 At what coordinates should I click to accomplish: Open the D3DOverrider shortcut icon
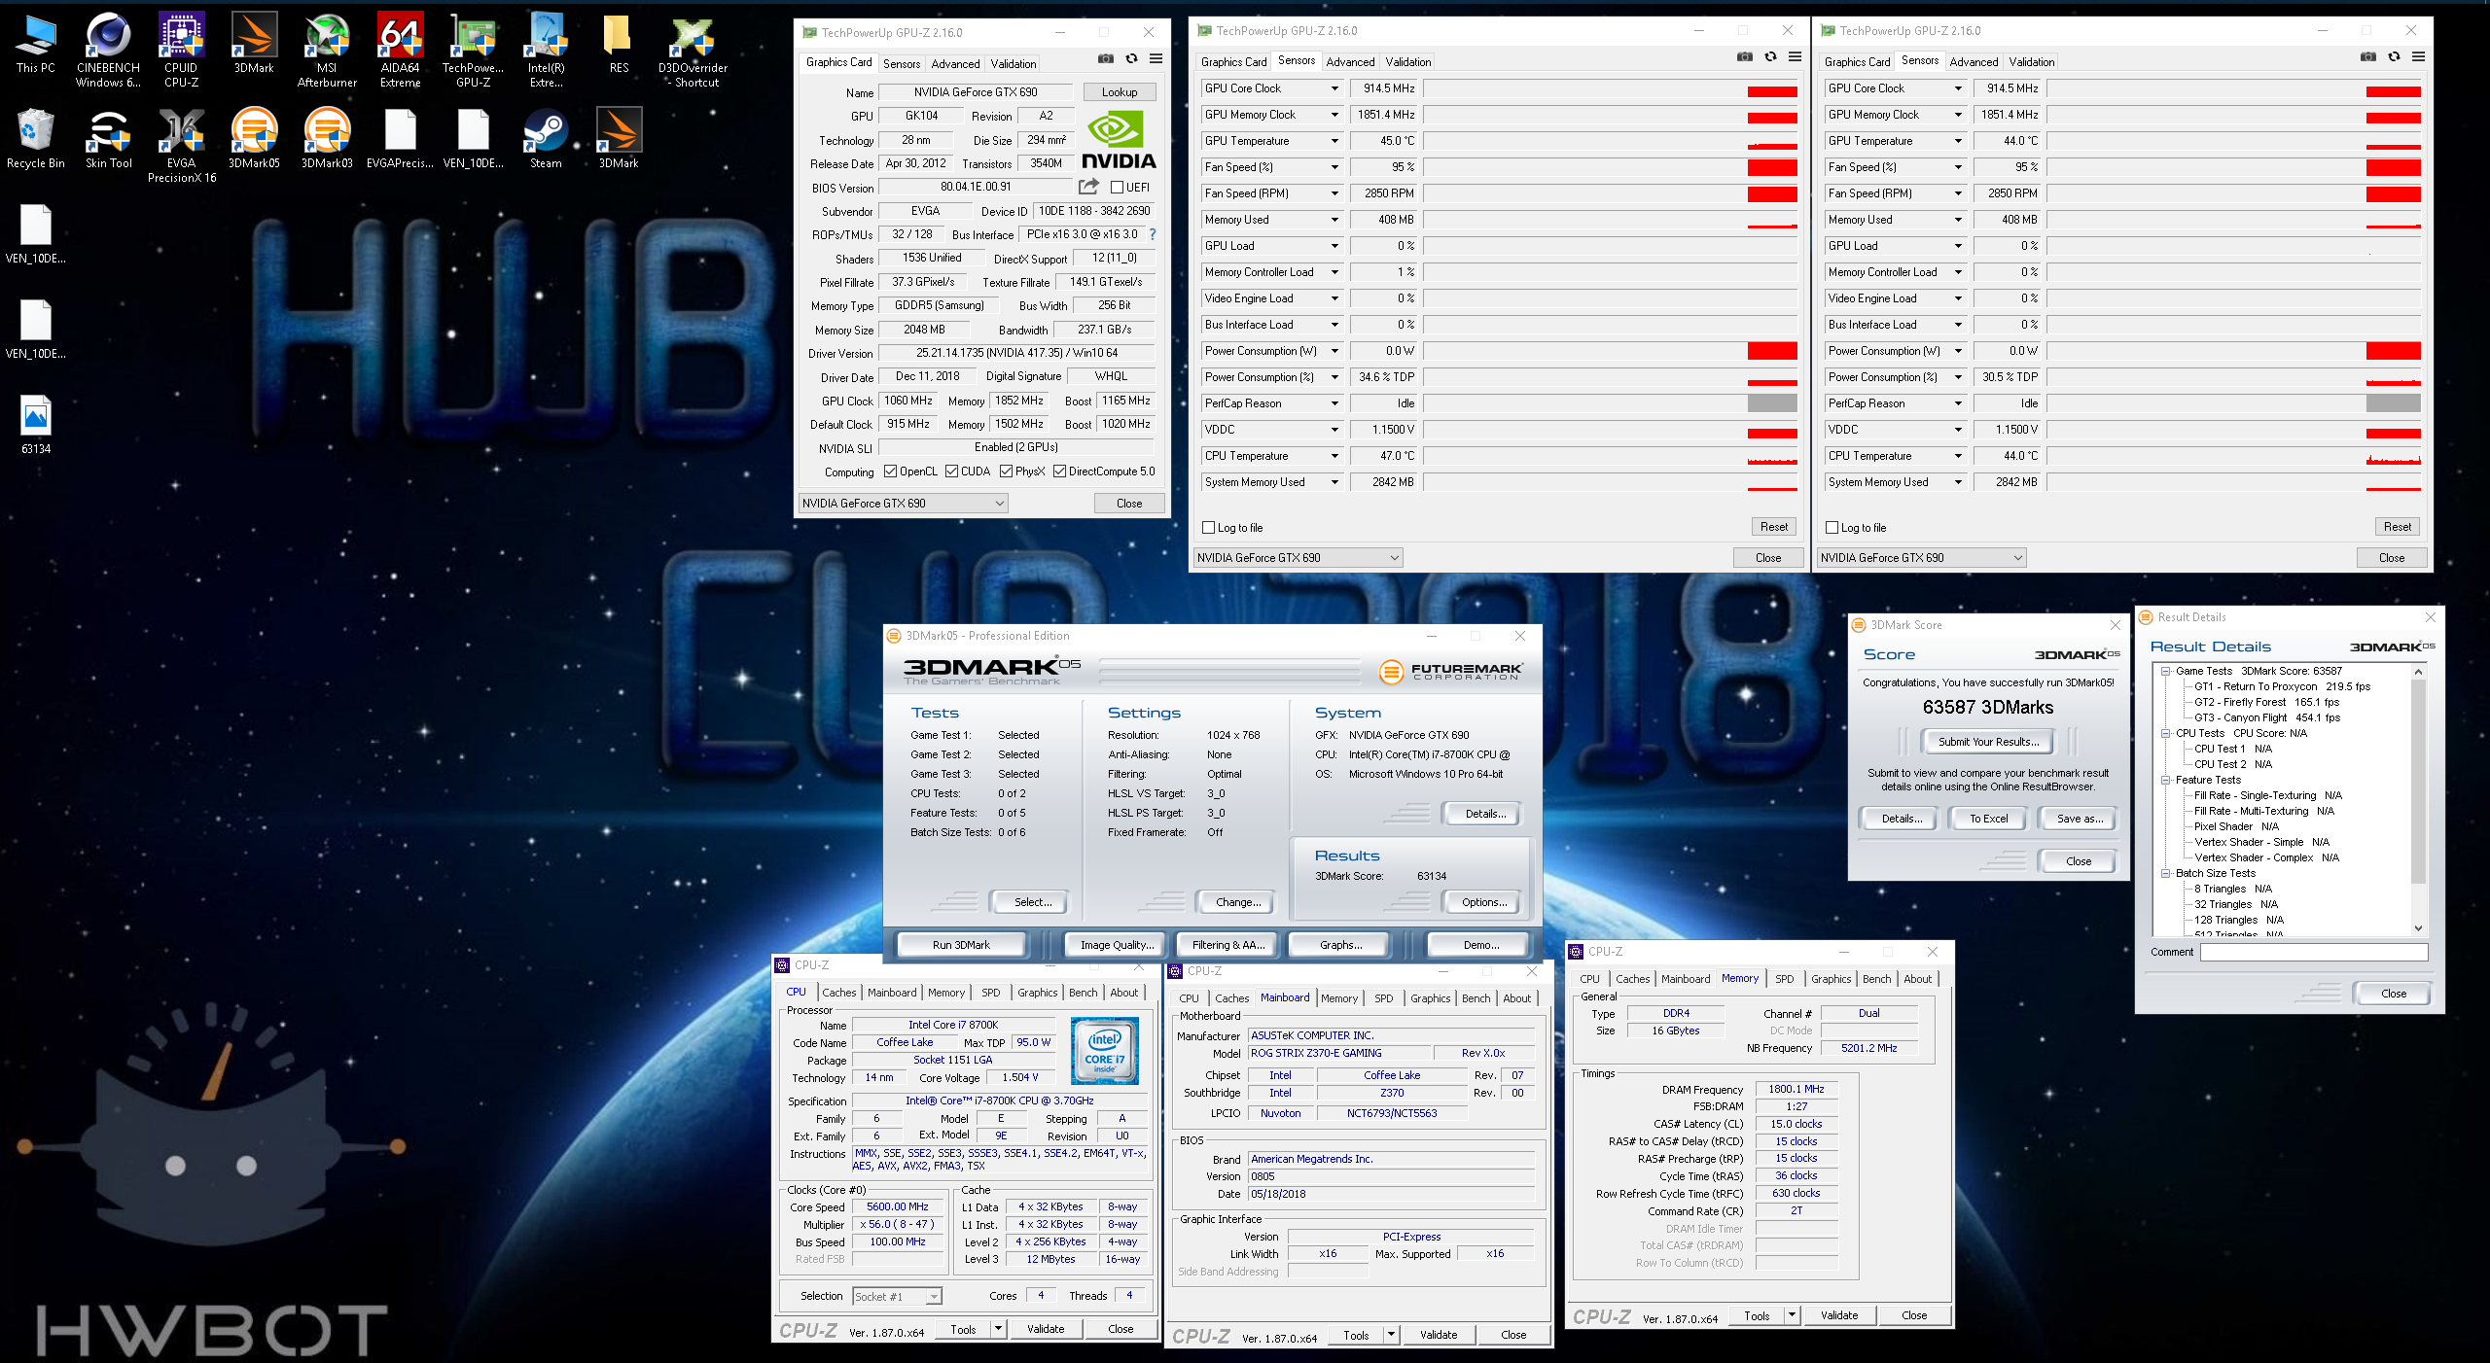click(x=693, y=51)
